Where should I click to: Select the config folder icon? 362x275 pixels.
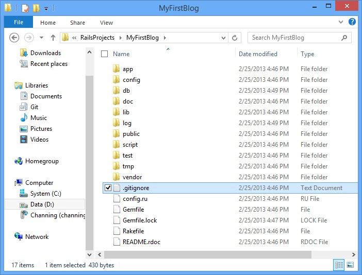pos(117,79)
